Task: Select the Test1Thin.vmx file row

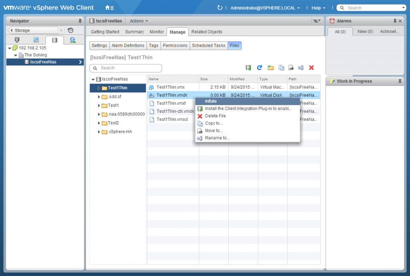Action: point(172,87)
